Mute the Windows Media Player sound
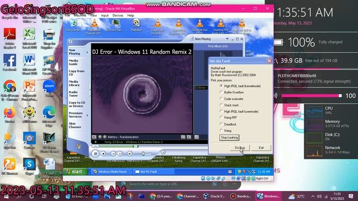Screen dimensions: 358x201 click(130, 154)
